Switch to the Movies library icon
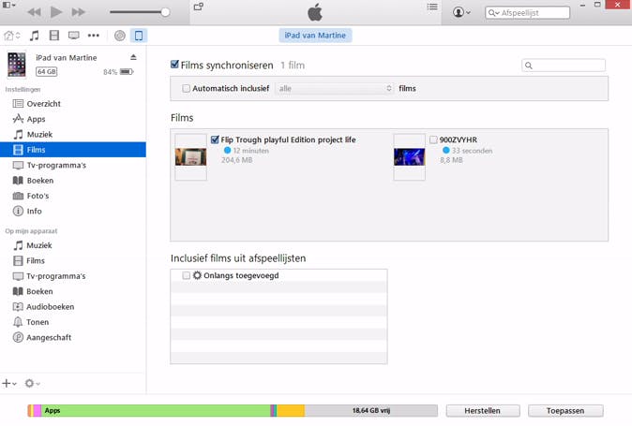The height and width of the screenshot is (426, 632). pos(54,36)
